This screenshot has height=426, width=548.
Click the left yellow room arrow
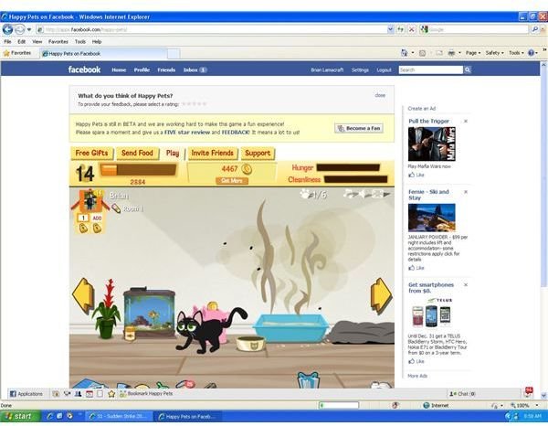pyautogui.click(x=83, y=296)
